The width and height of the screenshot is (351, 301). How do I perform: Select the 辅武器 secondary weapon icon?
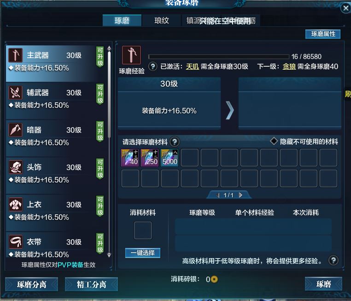click(16, 93)
